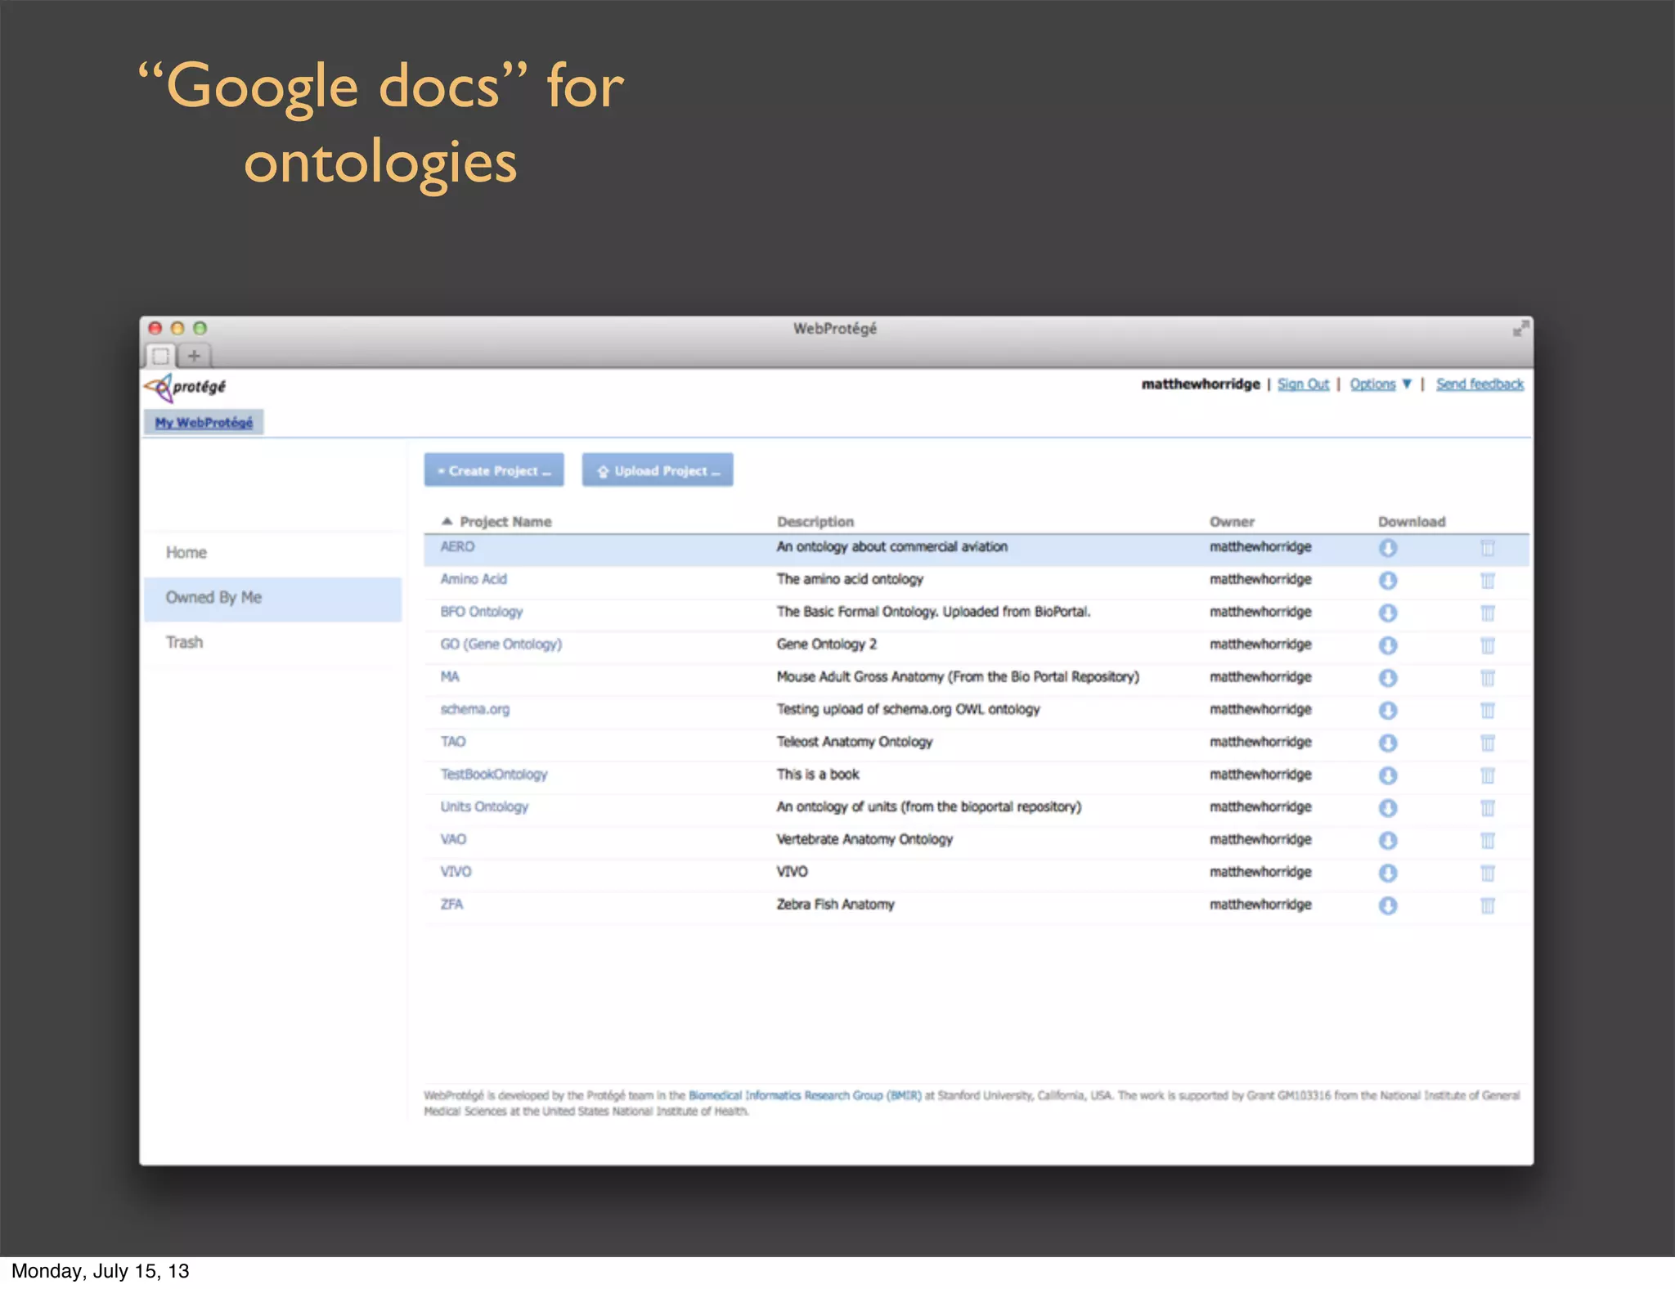This screenshot has height=1289, width=1675.
Task: Open the AERO project
Action: [457, 546]
